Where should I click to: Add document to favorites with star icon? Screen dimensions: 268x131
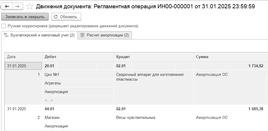(x=30, y=7)
